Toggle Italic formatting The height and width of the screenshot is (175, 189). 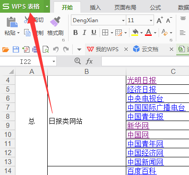85,33
